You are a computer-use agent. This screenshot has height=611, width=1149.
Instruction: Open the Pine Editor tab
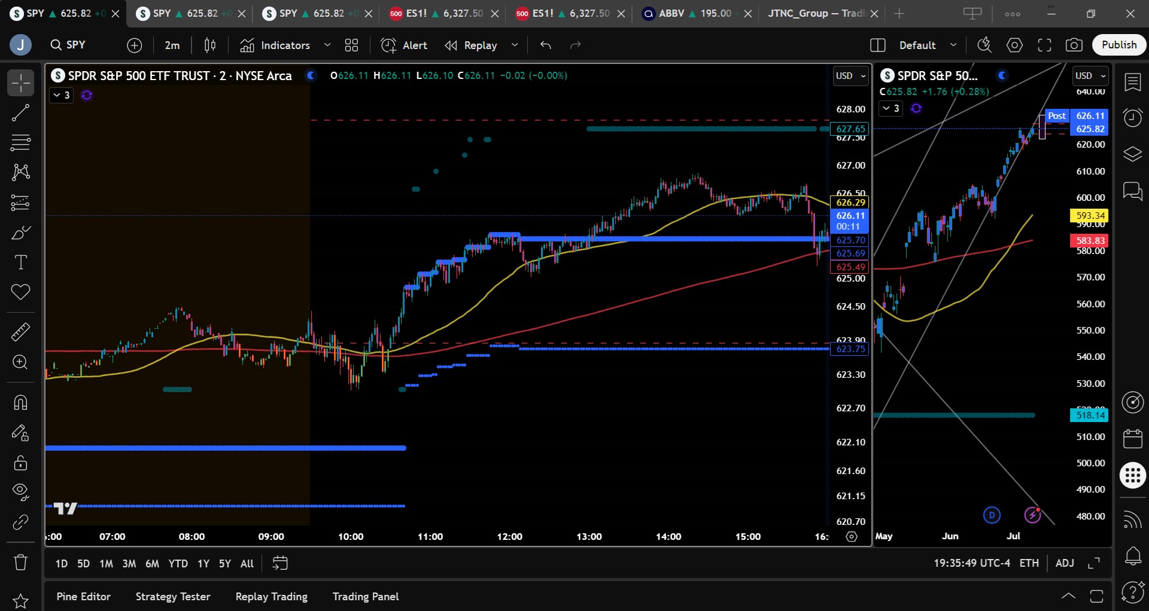click(x=84, y=597)
